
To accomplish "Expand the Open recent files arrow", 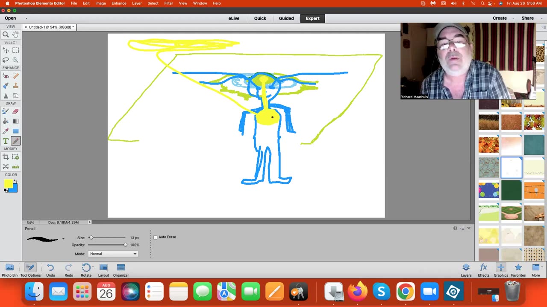I will (x=26, y=18).
